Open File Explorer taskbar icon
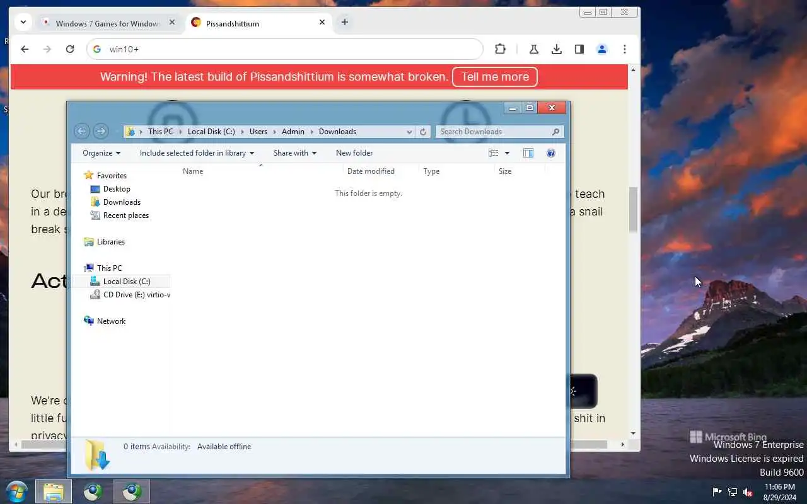 [54, 491]
